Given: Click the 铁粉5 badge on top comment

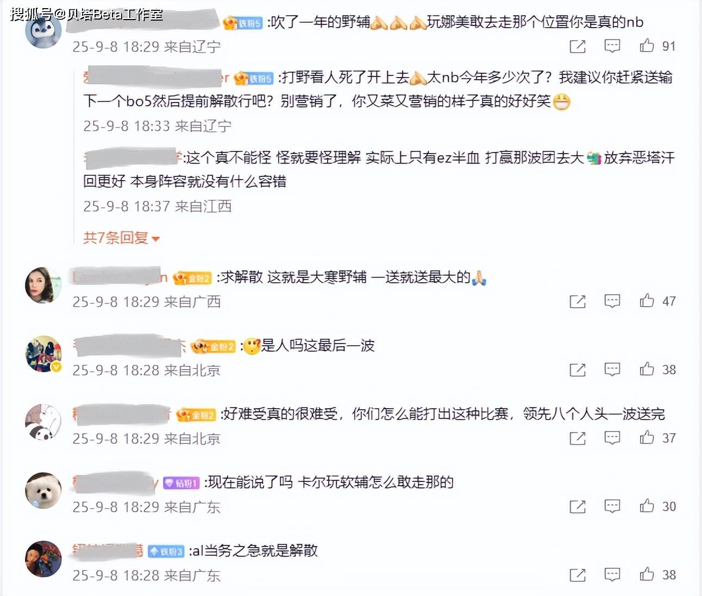Looking at the screenshot, I should point(243,23).
